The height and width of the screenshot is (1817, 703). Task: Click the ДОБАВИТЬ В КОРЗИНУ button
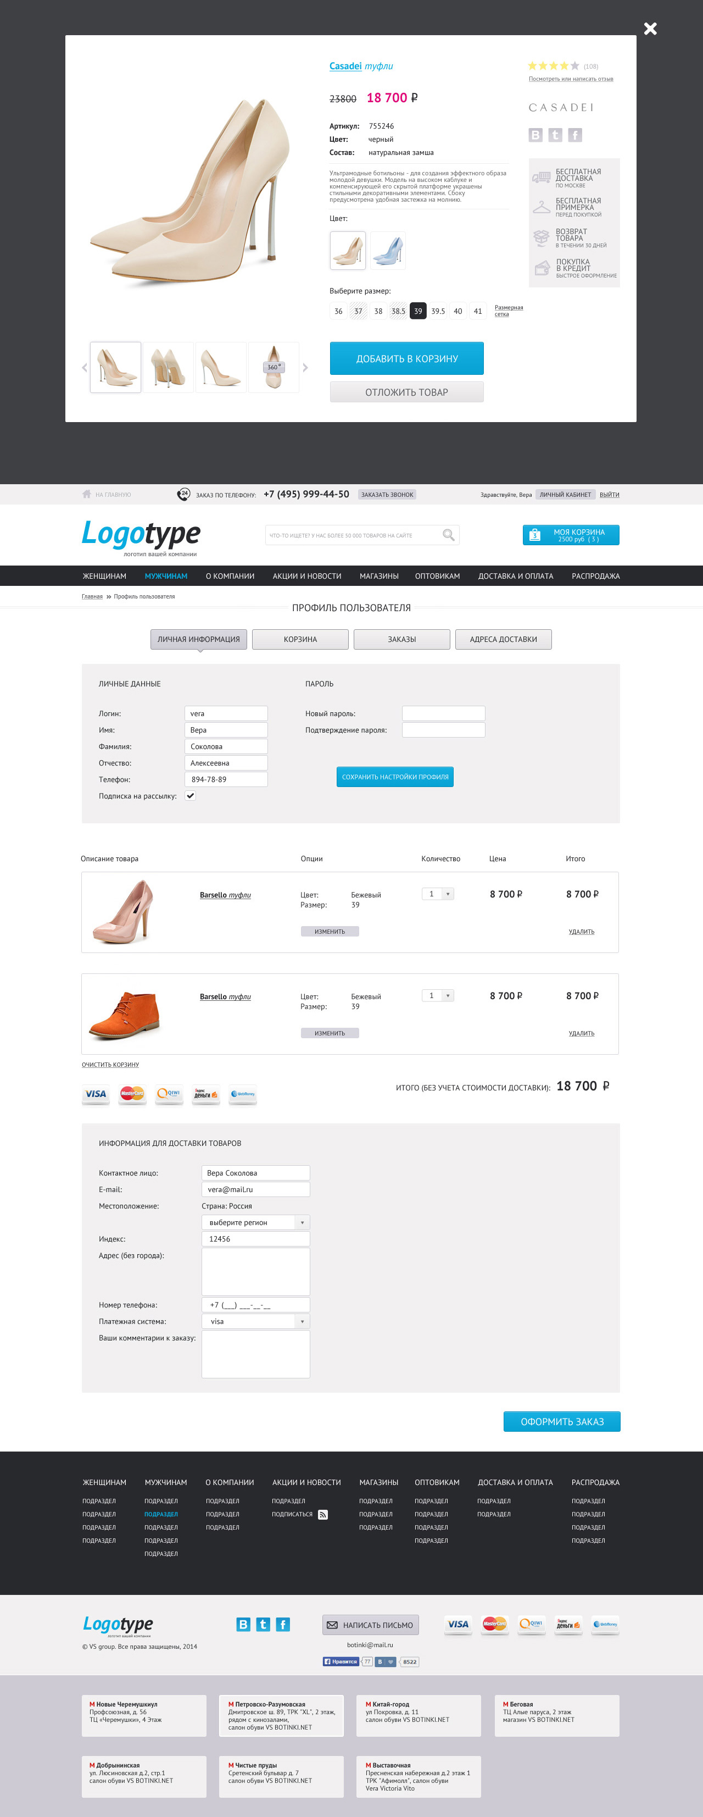407,358
